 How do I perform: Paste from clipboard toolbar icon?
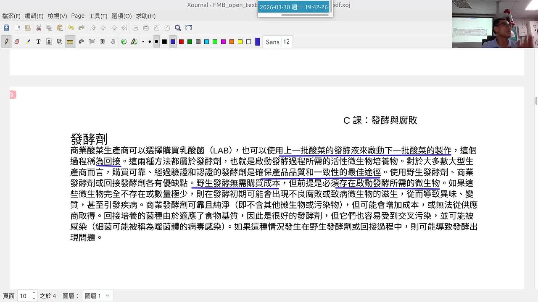60,28
